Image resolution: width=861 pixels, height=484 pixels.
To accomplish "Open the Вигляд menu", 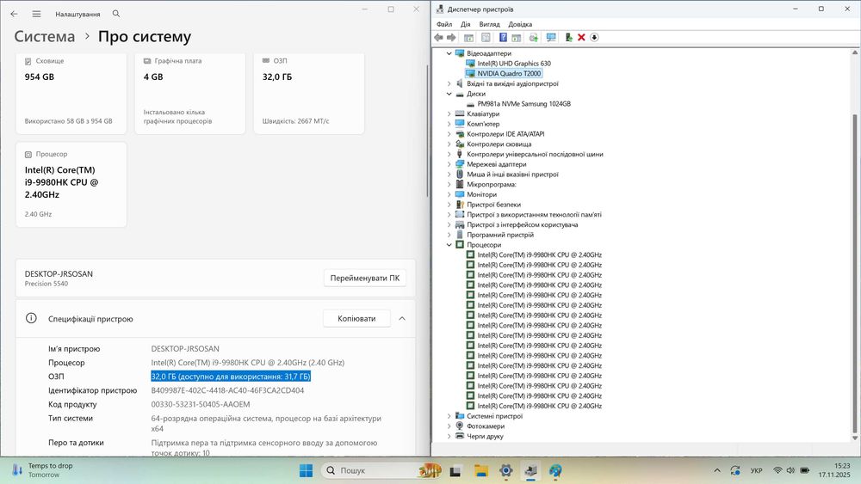I will coord(489,24).
